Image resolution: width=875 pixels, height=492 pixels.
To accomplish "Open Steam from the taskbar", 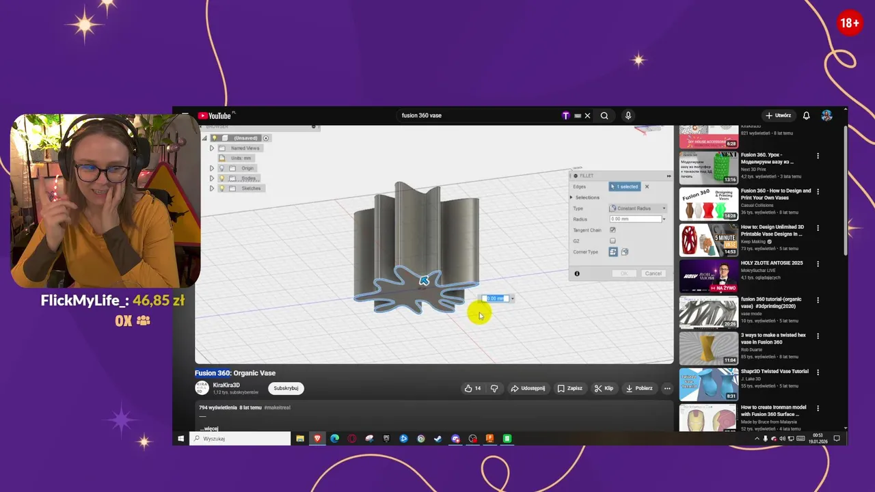I will (x=437, y=439).
